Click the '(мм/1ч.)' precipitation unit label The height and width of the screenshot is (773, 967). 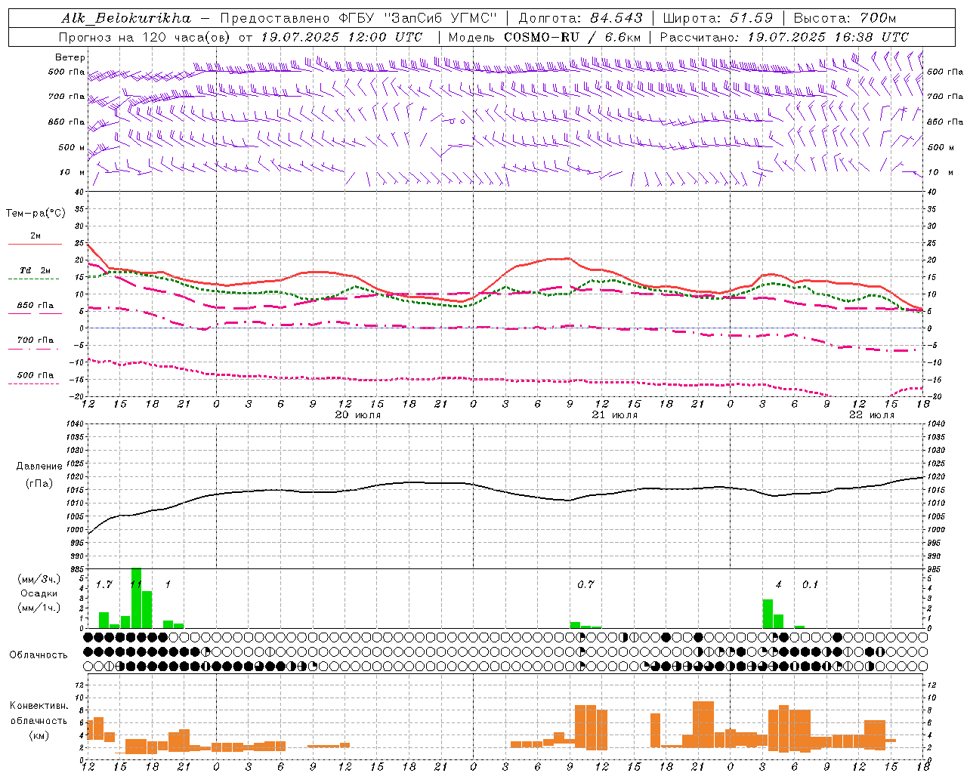pos(39,608)
